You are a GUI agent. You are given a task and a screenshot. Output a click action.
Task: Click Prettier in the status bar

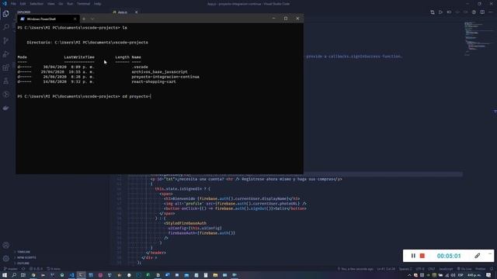[481, 269]
